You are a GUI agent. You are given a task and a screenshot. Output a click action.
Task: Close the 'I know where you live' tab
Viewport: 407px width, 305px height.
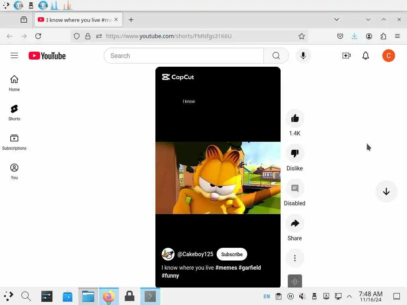[116, 19]
